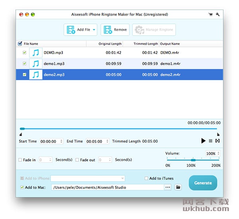This screenshot has width=239, height=219.
Task: Click the Output Name column header
Action: (x=170, y=44)
